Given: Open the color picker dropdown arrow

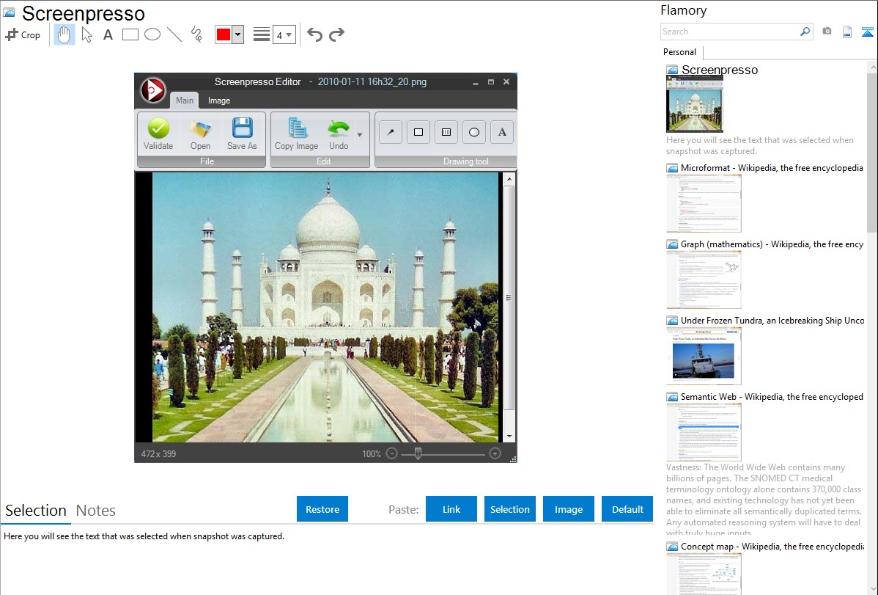Looking at the screenshot, I should tap(237, 34).
